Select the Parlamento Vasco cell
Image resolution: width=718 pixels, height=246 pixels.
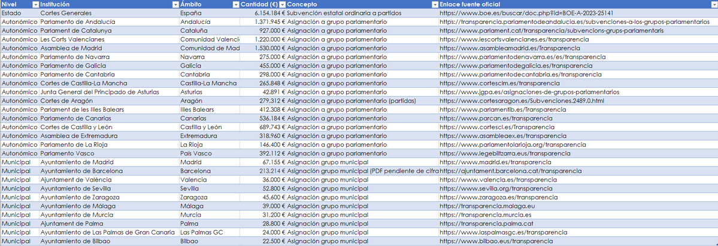(x=110, y=153)
